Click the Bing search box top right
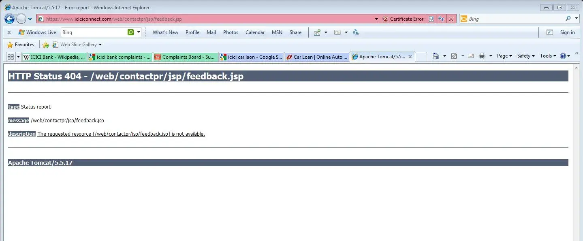Image resolution: width=583 pixels, height=241 pixels. click(x=515, y=19)
